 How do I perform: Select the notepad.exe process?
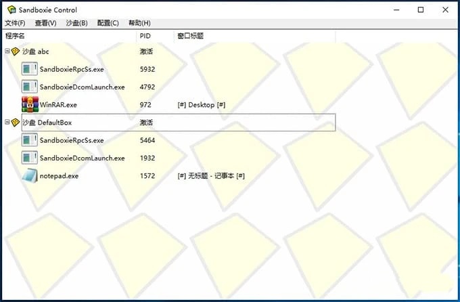point(59,176)
